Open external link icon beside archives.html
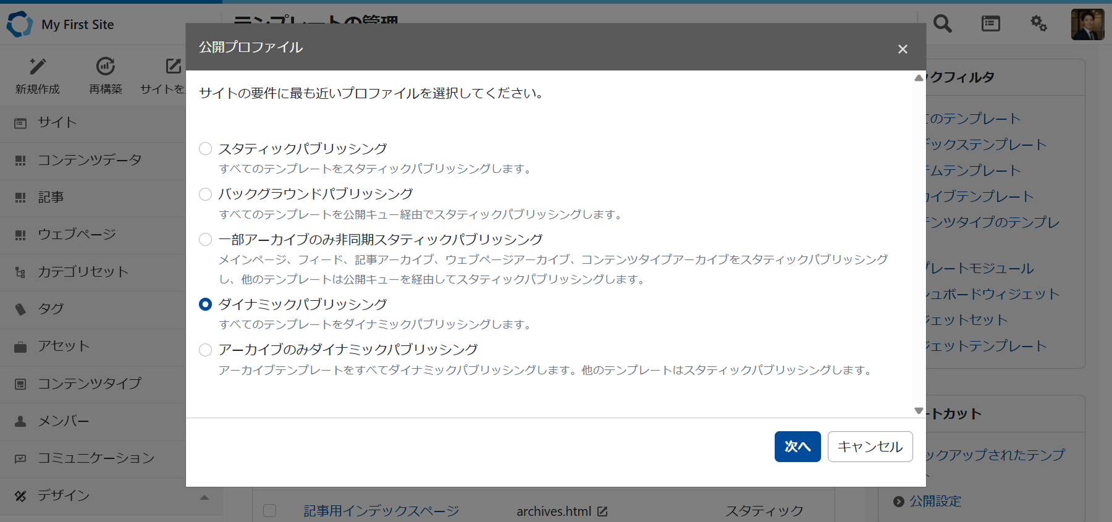Screen dimensions: 1112x522 click(602, 511)
